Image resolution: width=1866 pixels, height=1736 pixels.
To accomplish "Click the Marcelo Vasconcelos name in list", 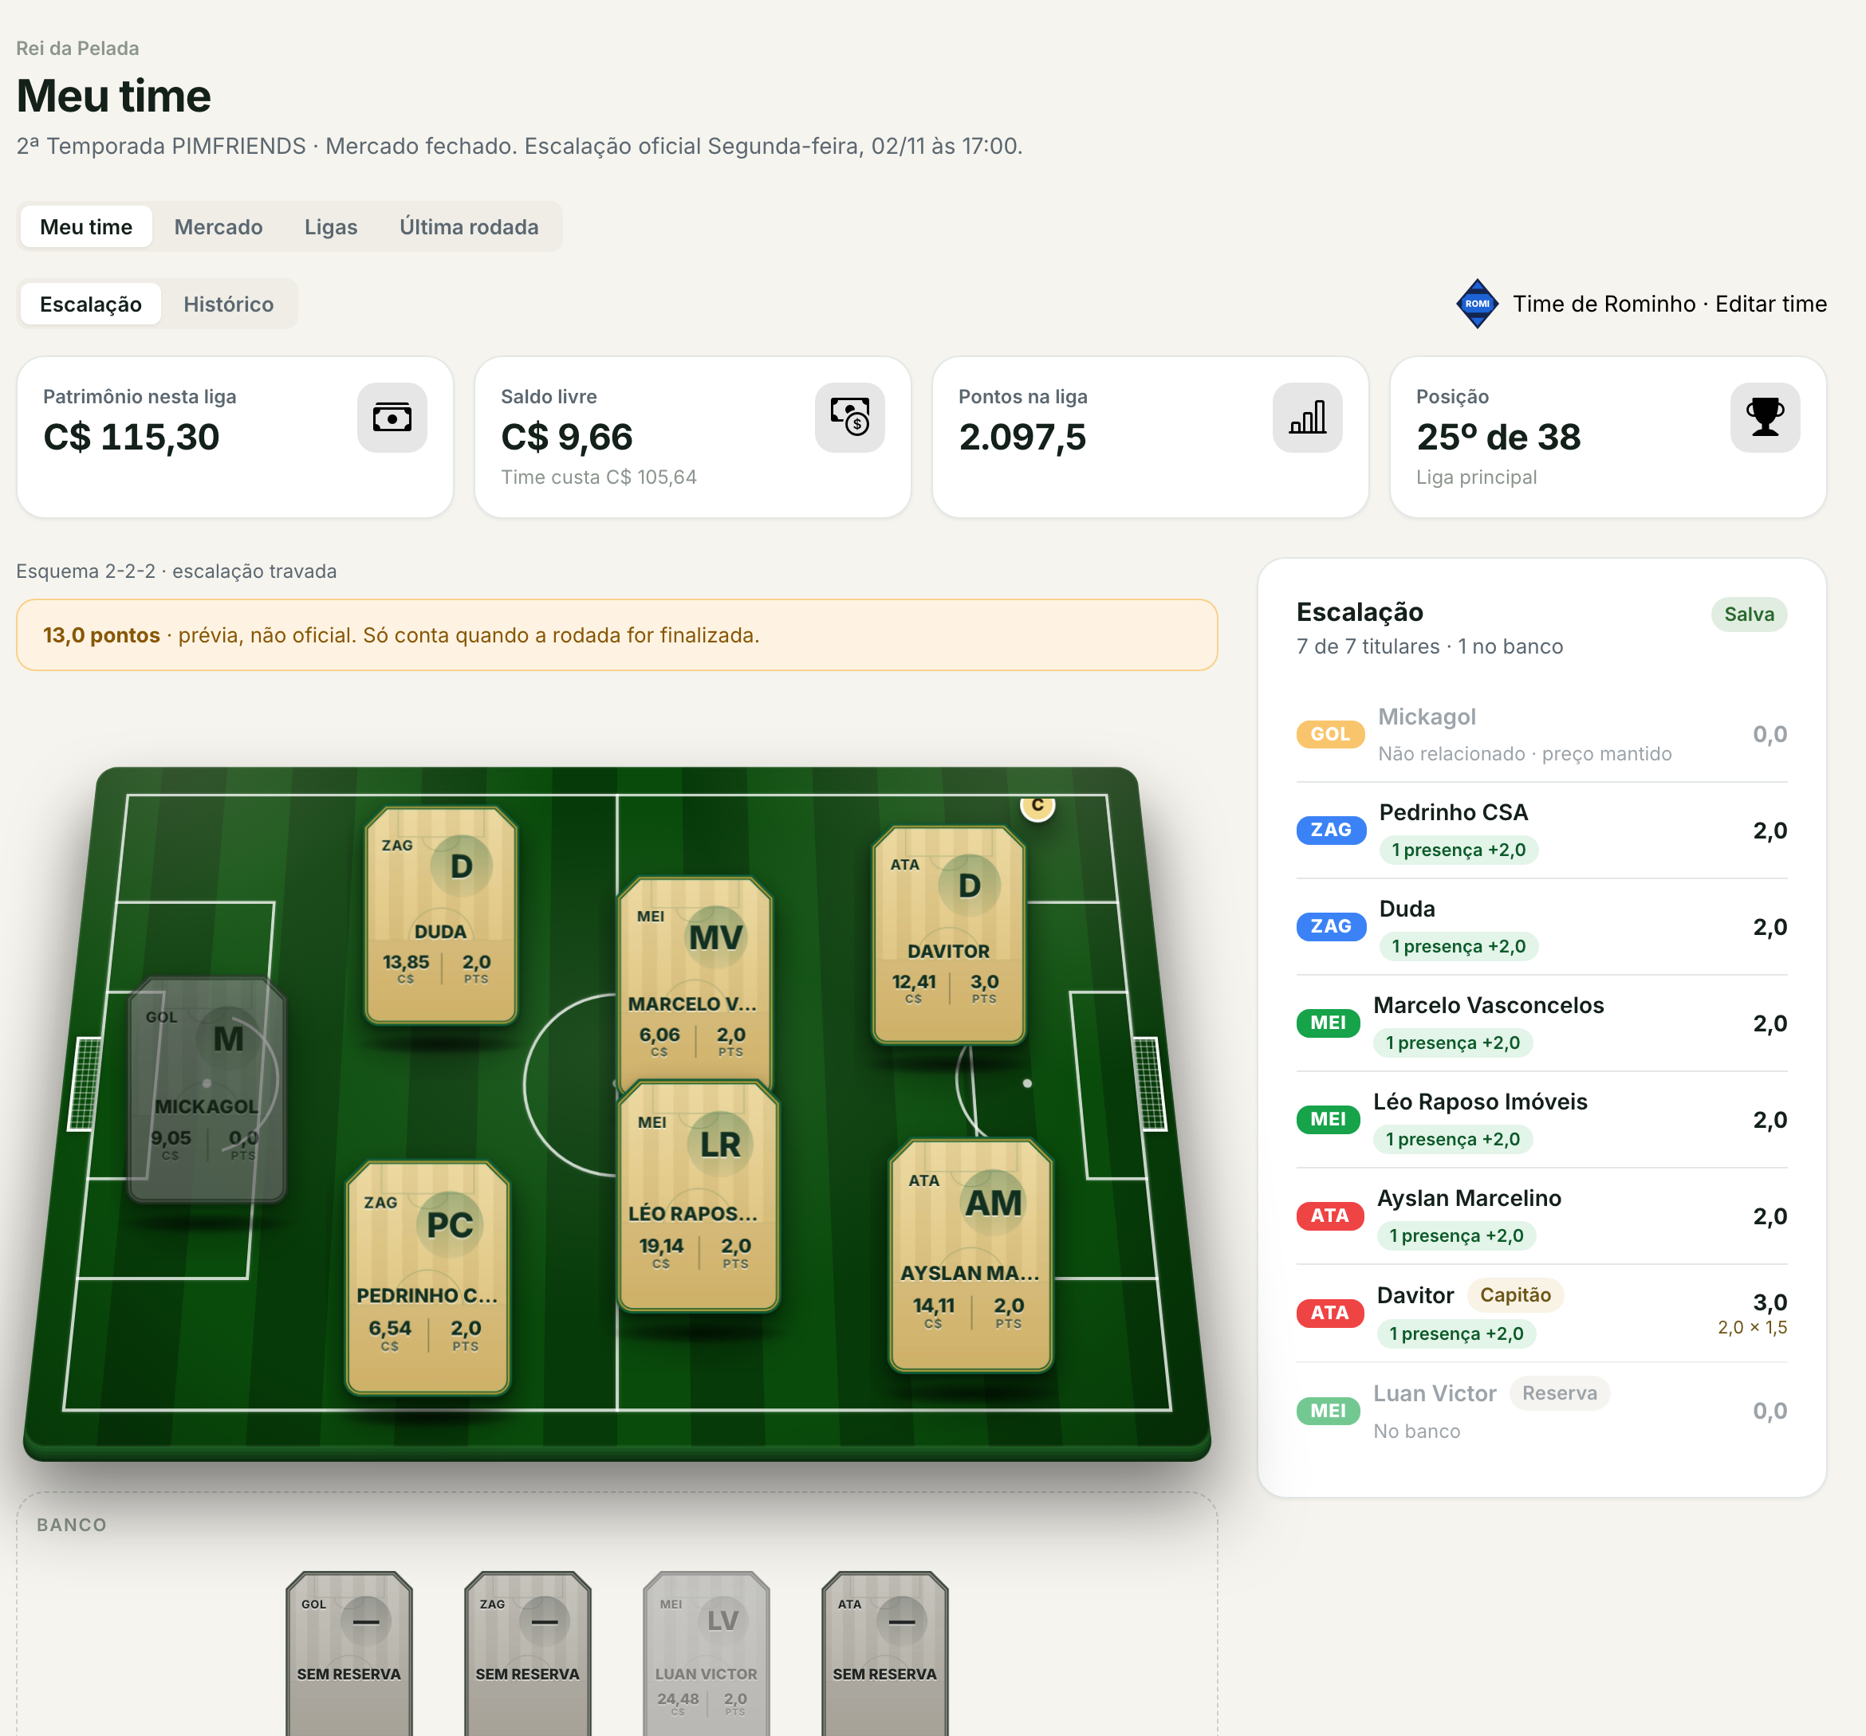I will pyautogui.click(x=1489, y=1005).
